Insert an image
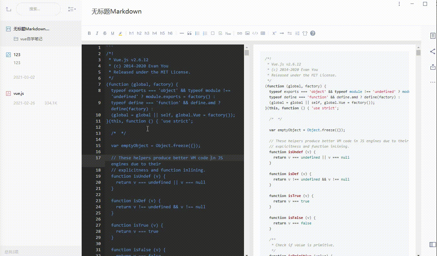 tap(247, 33)
